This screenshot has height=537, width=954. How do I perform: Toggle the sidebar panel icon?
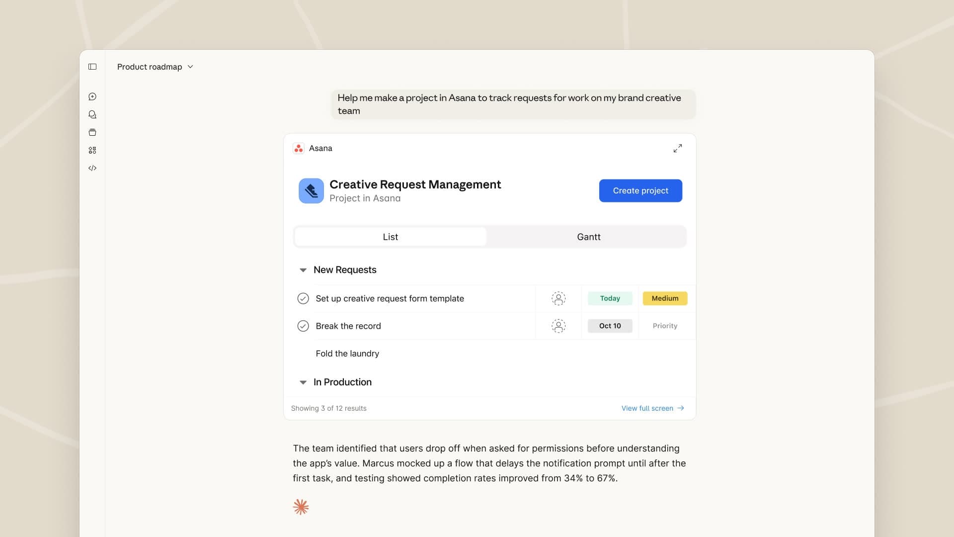click(92, 66)
